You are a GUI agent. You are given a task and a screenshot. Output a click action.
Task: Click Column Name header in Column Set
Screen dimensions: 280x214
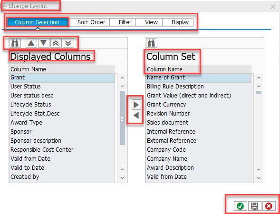pyautogui.click(x=198, y=69)
